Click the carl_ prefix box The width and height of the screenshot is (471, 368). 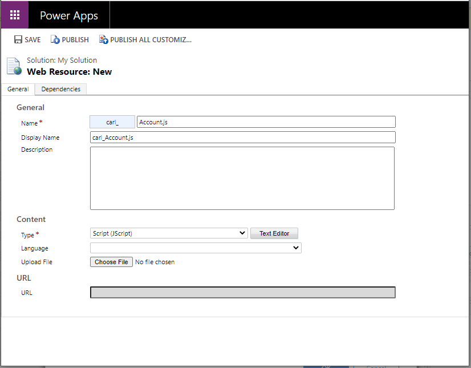[x=112, y=122]
